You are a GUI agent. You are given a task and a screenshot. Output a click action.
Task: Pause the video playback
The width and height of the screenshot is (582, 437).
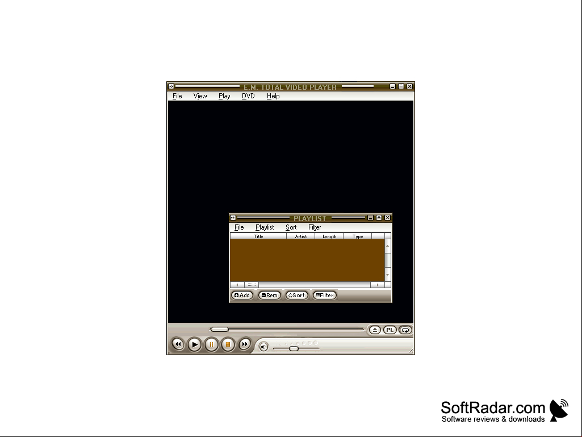tap(211, 344)
